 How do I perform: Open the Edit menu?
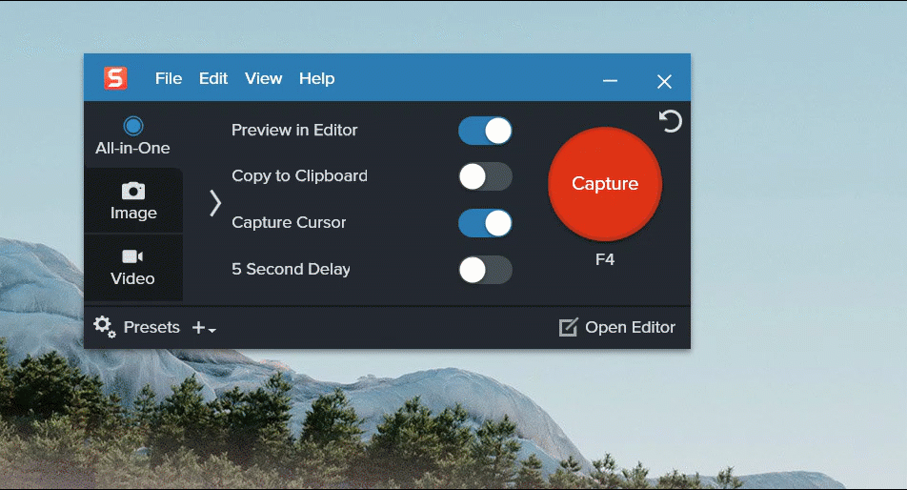pos(213,78)
